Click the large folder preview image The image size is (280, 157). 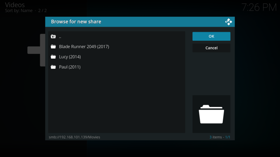click(211, 114)
